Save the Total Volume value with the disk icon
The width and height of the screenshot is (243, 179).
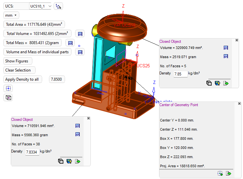pos(80,34)
